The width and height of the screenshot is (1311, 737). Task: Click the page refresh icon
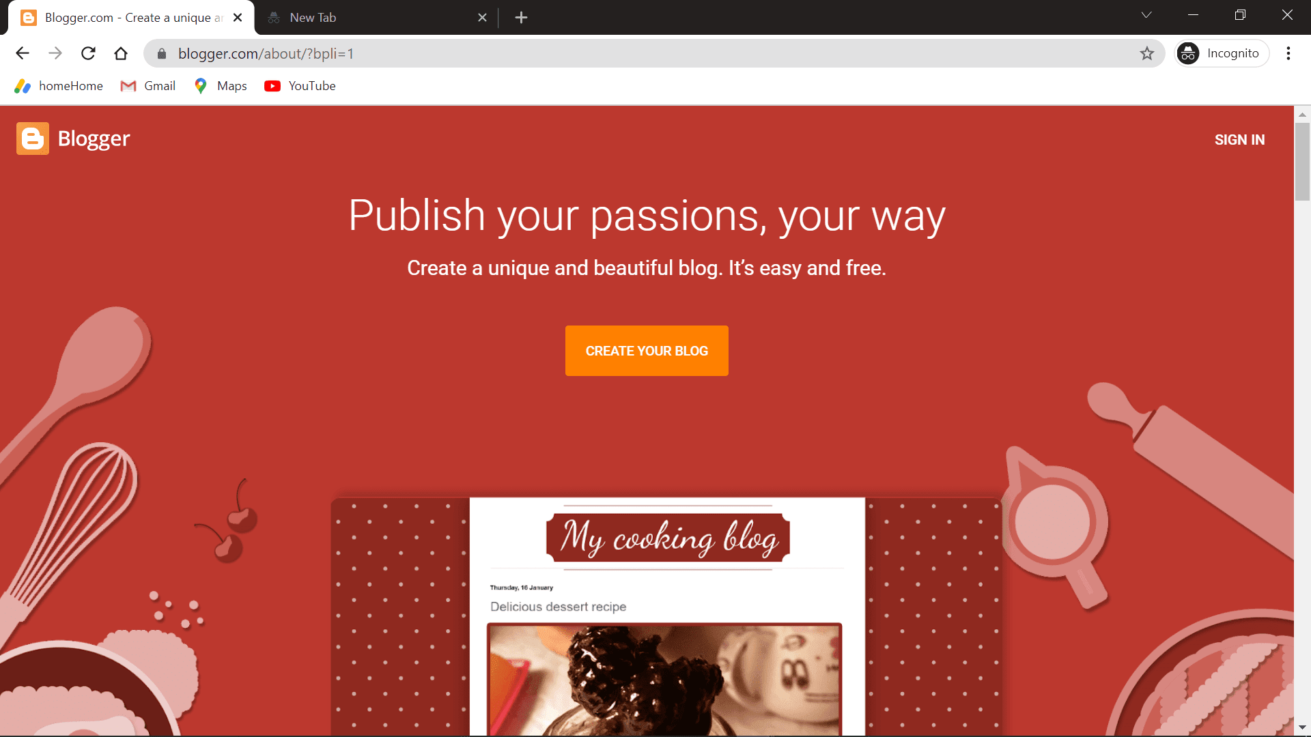pos(88,53)
